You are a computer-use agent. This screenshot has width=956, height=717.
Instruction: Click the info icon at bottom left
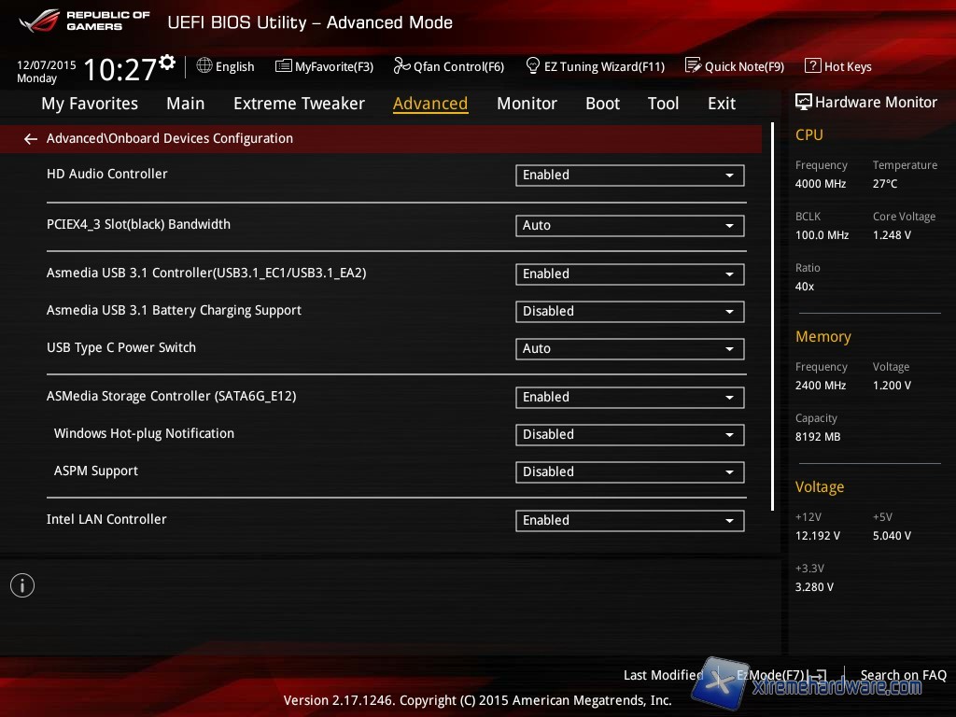pyautogui.click(x=22, y=585)
